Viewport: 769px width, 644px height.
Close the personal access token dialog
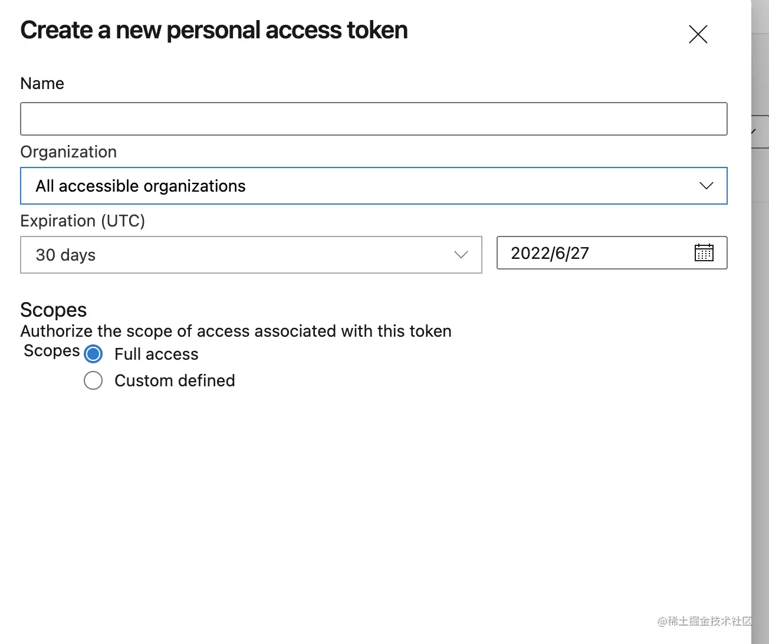click(x=698, y=34)
